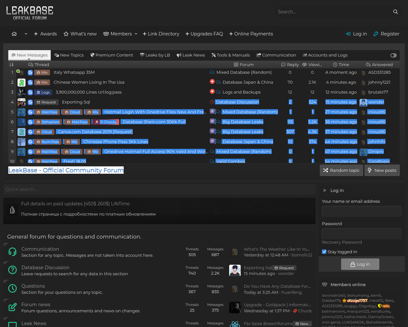The width and height of the screenshot is (408, 327).
Task: Click heart icon in Chinese Women row
Action: (212, 81)
